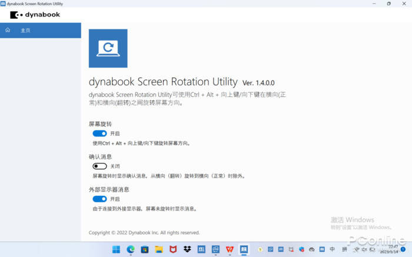
Task: Click the dynabook brand logo
Action: [x=35, y=14]
